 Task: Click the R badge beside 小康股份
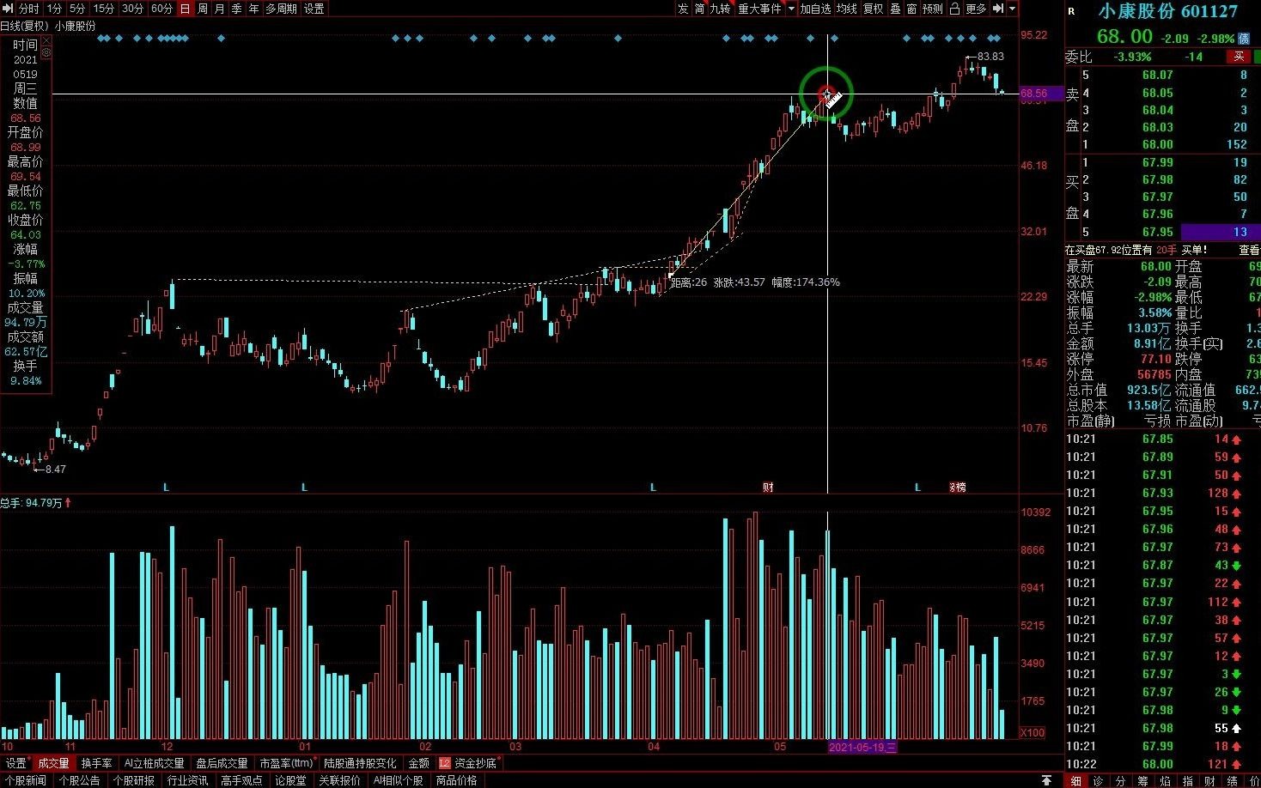[x=1071, y=11]
